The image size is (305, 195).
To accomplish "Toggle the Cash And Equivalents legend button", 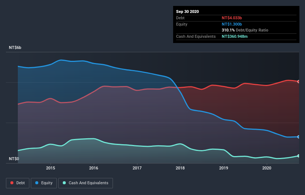I will coord(85,183).
